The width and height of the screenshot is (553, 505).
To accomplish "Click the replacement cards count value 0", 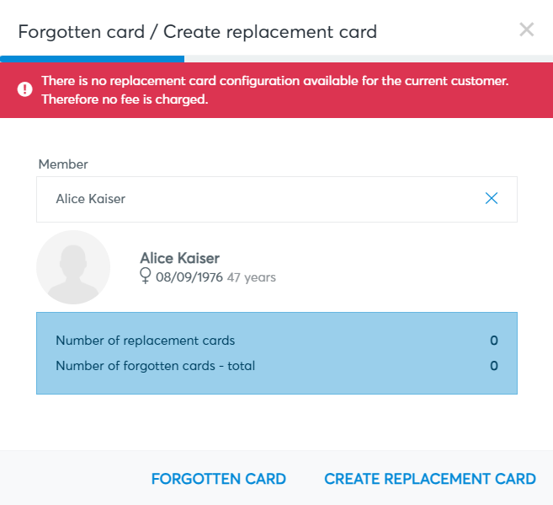I will coord(494,341).
